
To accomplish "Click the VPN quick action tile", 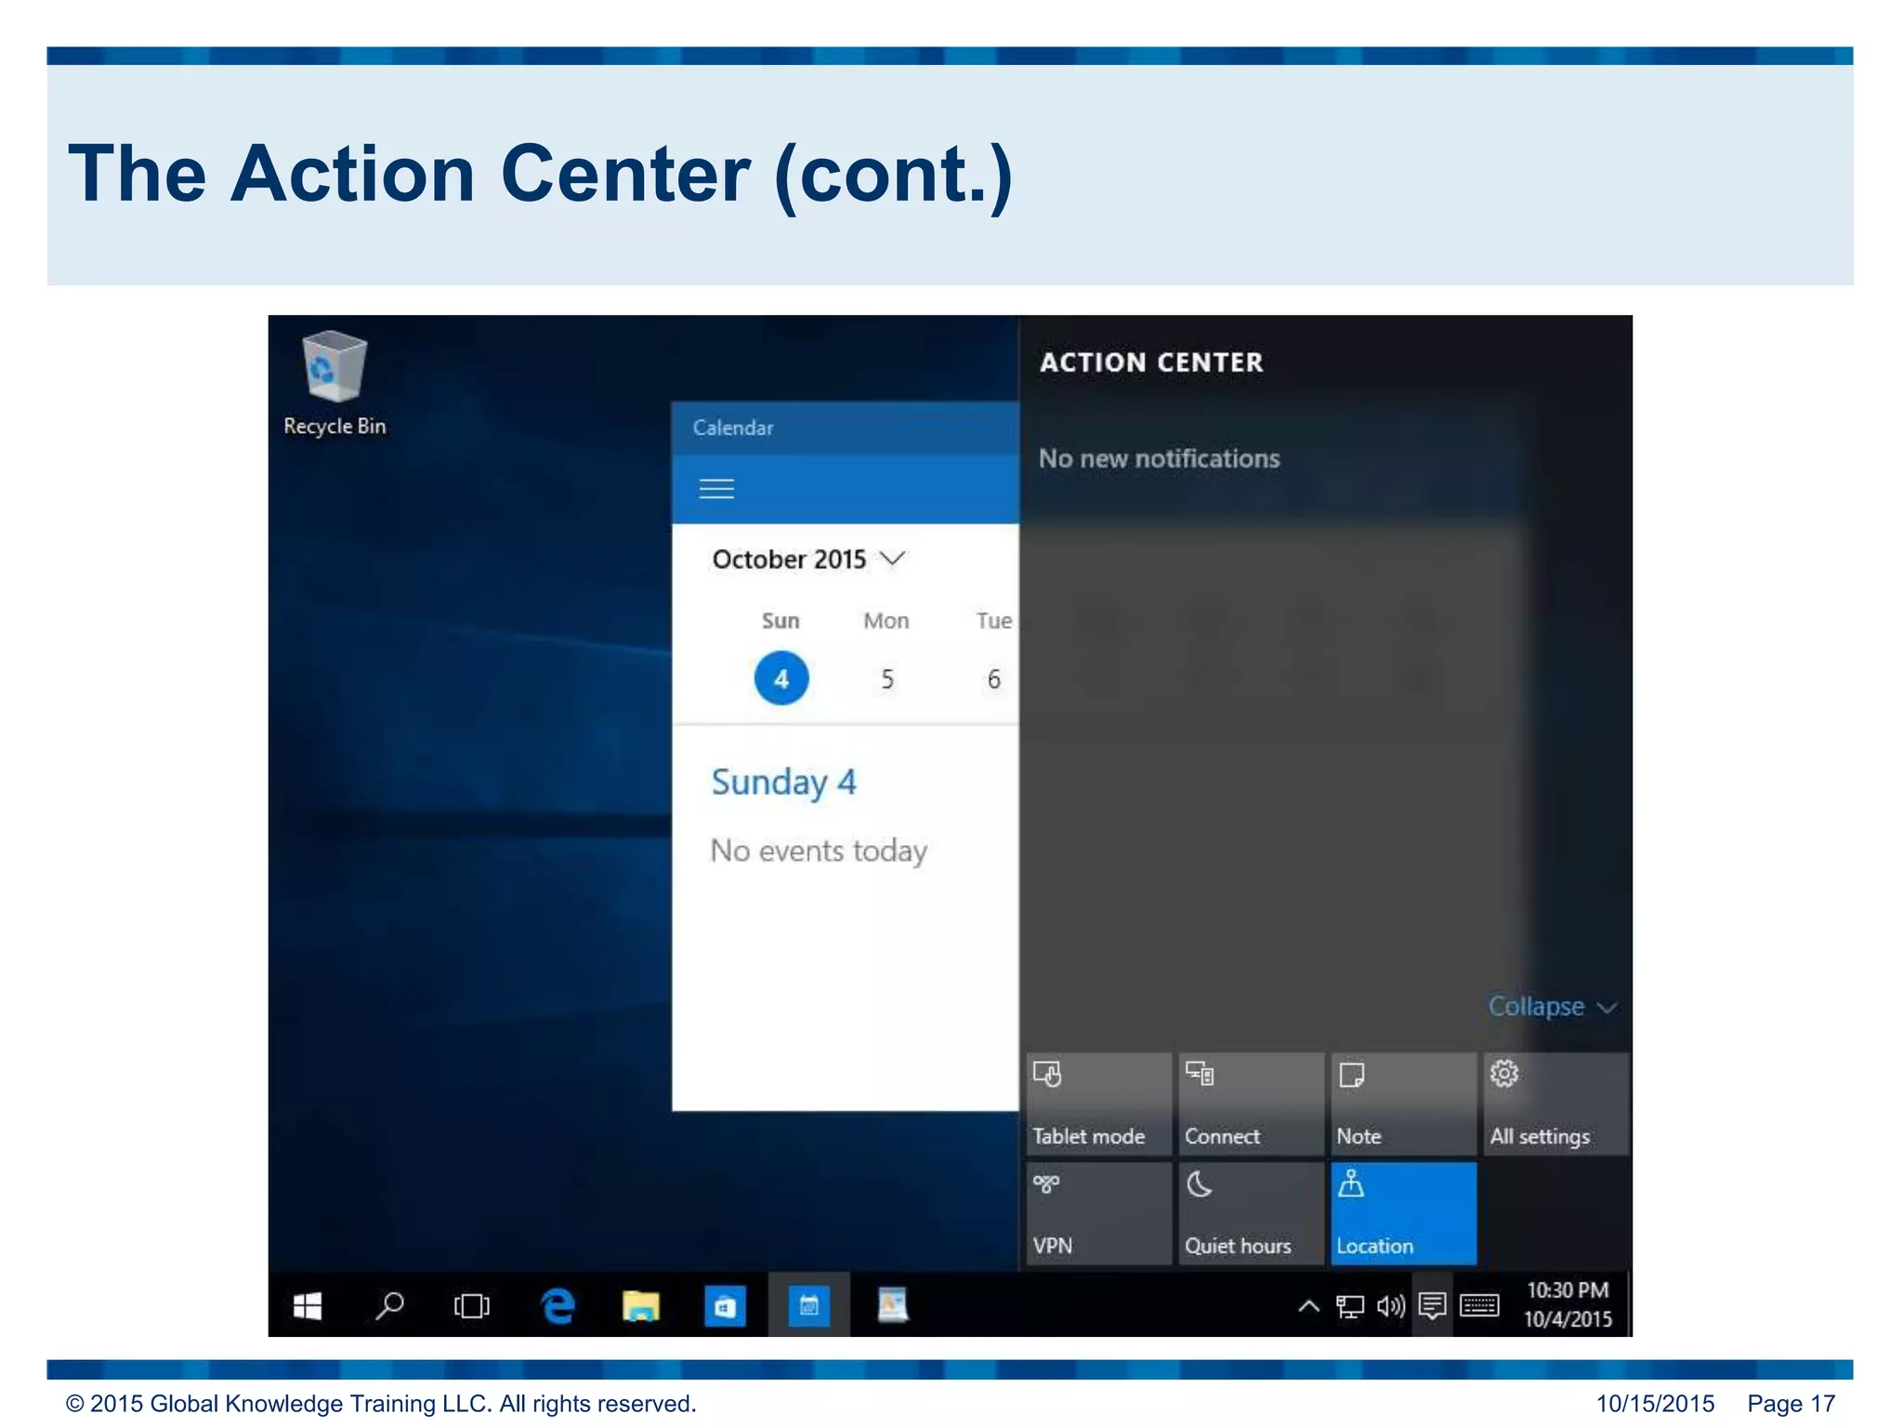I will click(1098, 1213).
